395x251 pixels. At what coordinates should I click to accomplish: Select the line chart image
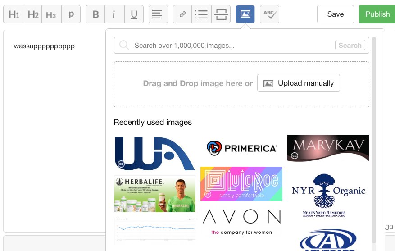click(x=154, y=231)
